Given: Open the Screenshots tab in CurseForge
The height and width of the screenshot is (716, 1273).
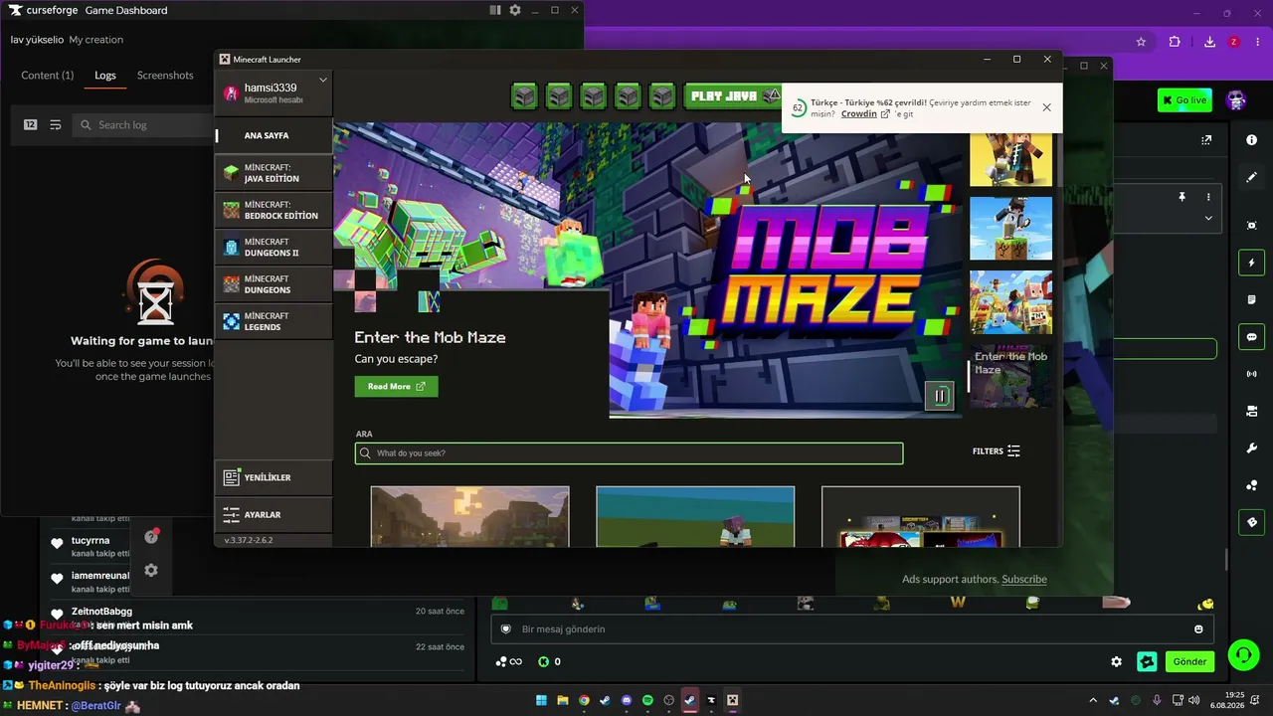Looking at the screenshot, I should click(x=165, y=76).
